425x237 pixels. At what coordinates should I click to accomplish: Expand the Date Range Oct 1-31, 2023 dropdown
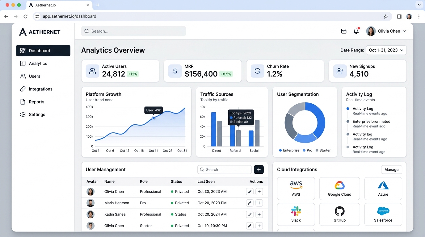[386, 50]
